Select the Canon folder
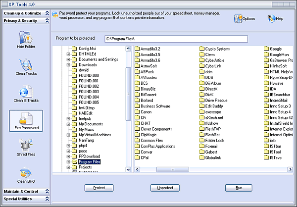The image size is (297, 207). click(143, 112)
